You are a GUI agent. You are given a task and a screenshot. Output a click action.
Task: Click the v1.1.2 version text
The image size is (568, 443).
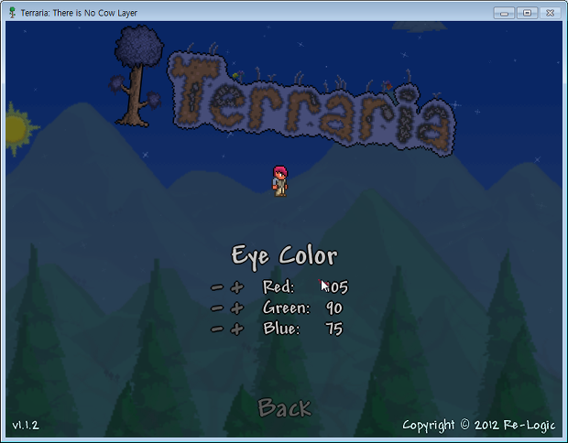[26, 425]
